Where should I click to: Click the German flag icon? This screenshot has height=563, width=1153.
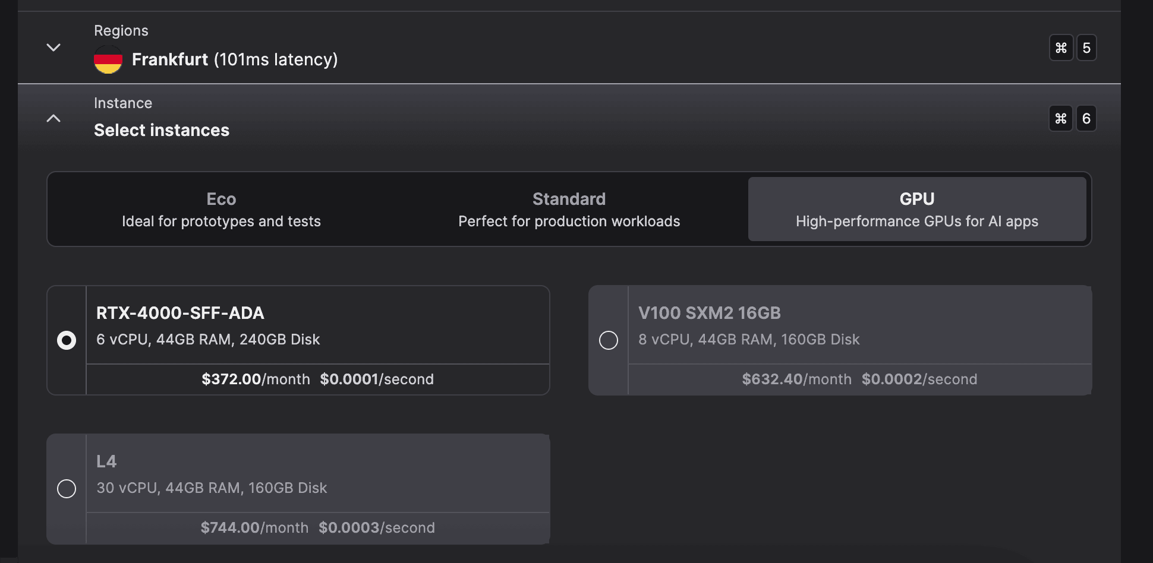click(x=108, y=59)
